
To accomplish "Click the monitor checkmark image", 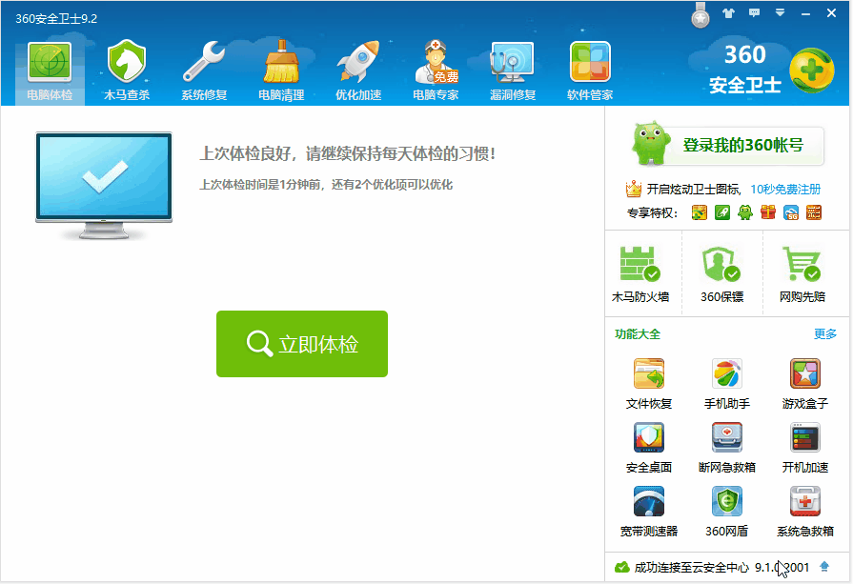I will [104, 186].
